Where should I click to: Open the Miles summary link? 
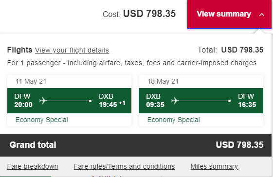[x=214, y=166]
